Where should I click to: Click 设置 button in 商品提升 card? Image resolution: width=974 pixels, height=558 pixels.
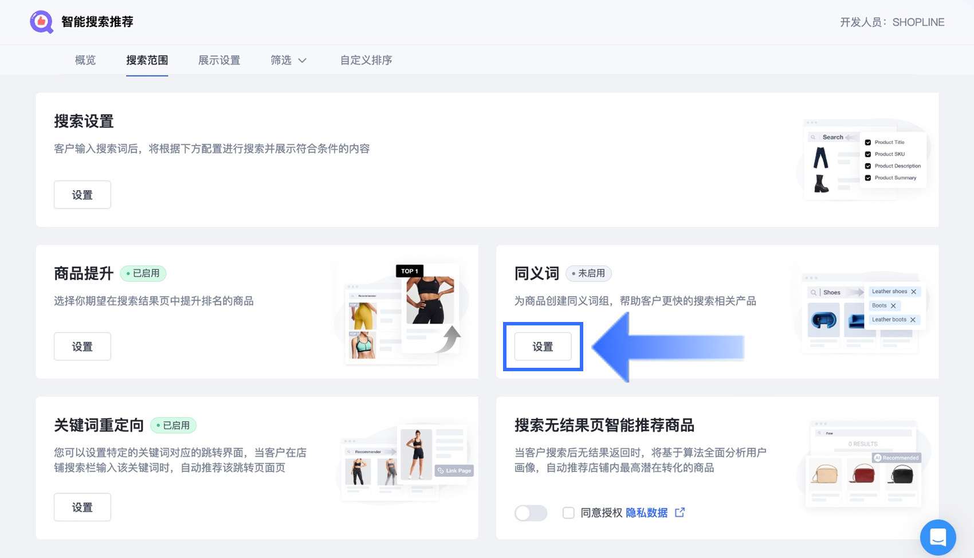[83, 347]
